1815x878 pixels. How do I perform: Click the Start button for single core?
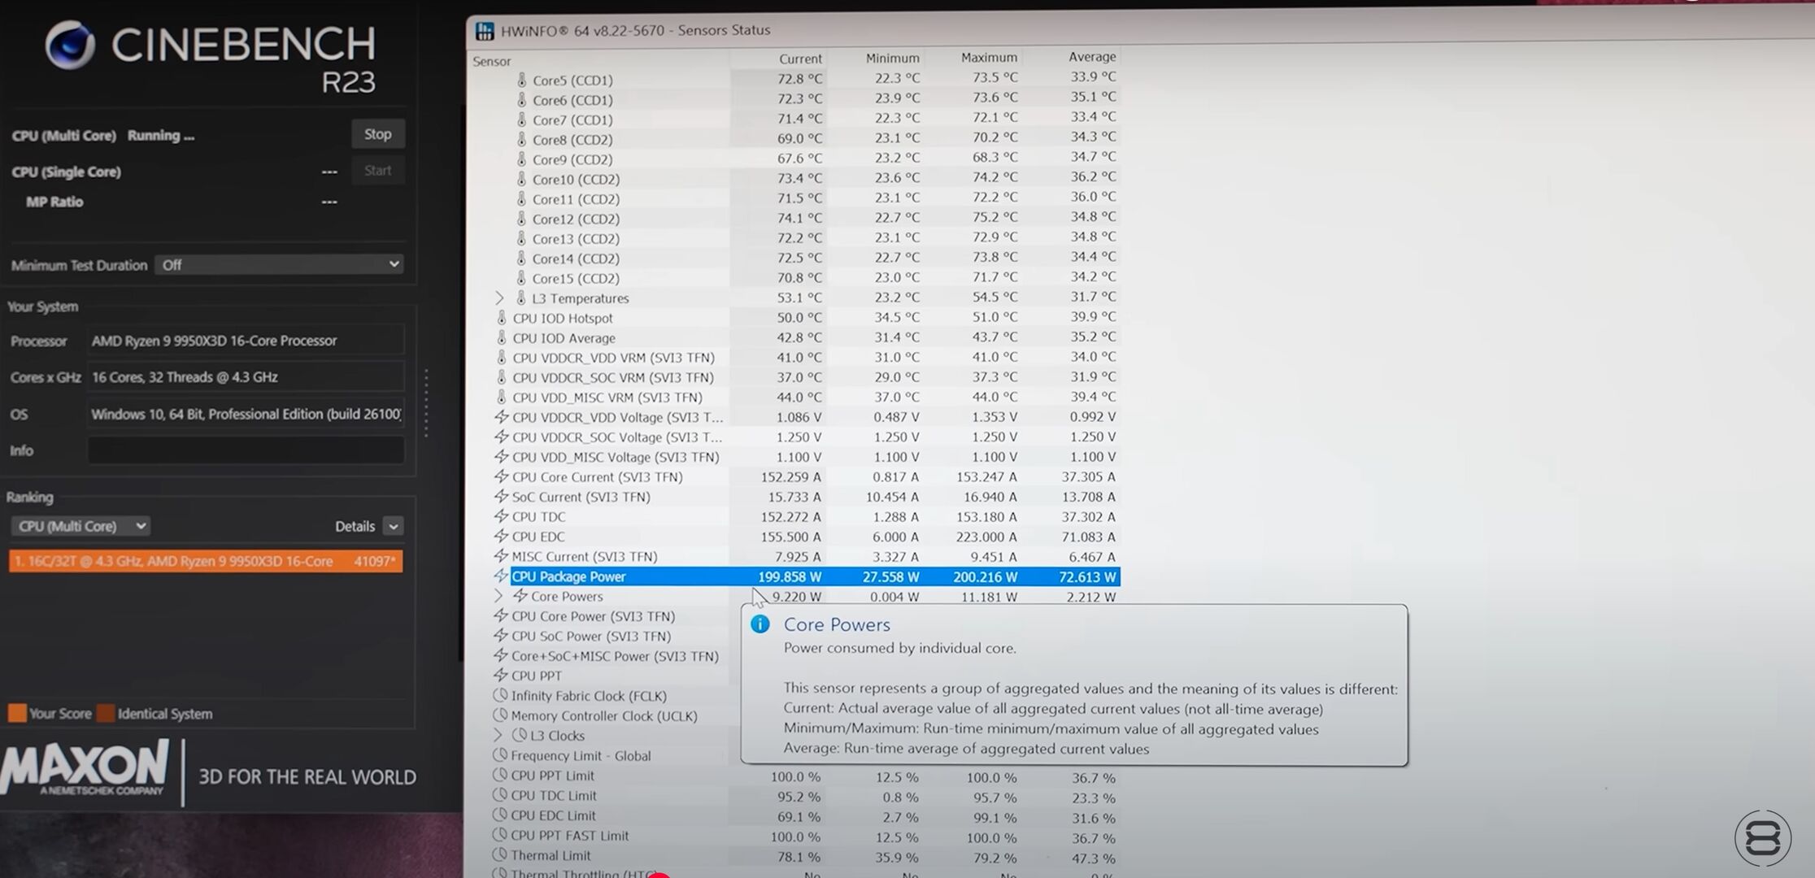(x=377, y=171)
